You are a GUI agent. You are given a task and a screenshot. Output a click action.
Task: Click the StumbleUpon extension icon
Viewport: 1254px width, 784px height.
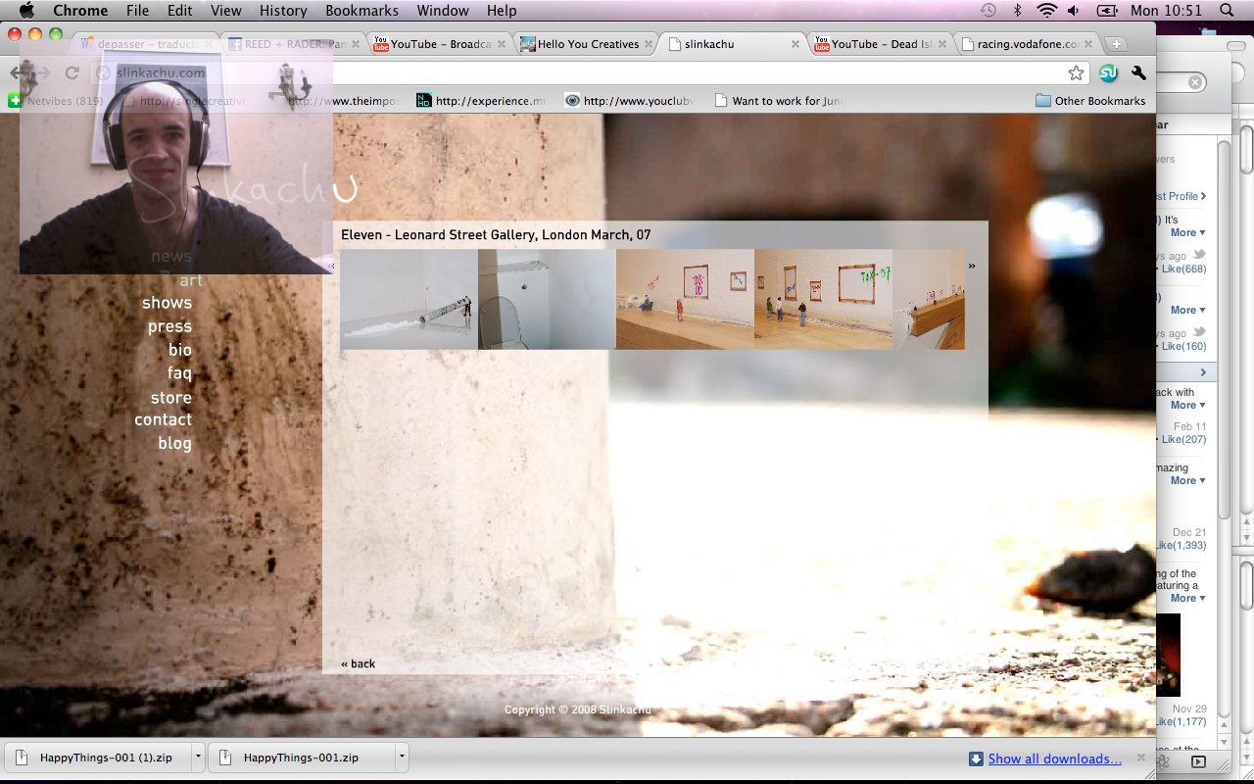(1108, 73)
